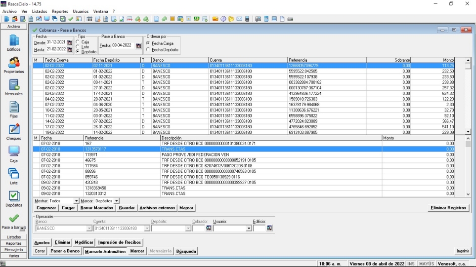Open the Ver menu

pos(24,11)
